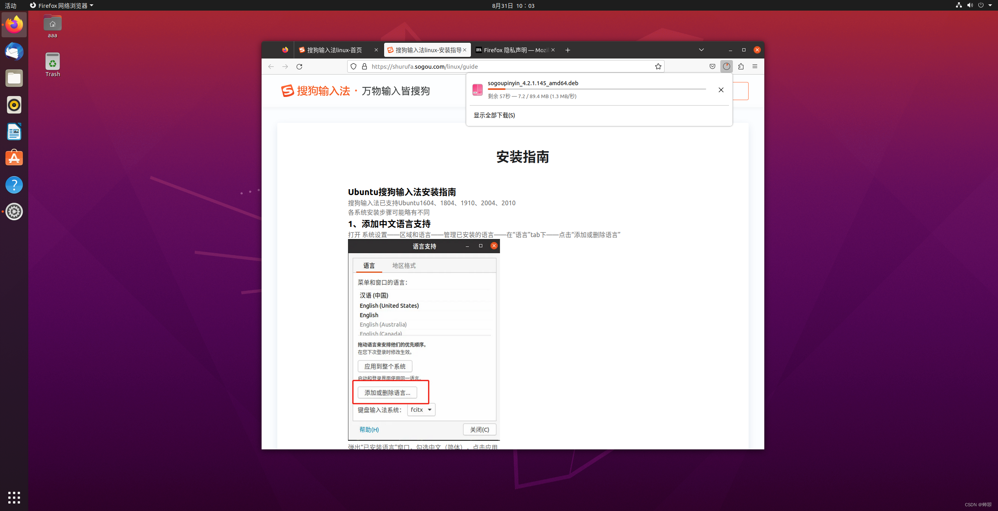
Task: Click the Firefox reload page icon
Action: point(299,66)
